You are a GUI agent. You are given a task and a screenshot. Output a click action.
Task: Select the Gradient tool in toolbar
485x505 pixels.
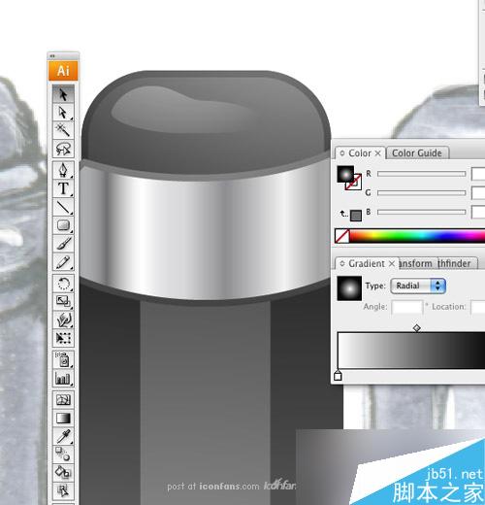pyautogui.click(x=63, y=418)
